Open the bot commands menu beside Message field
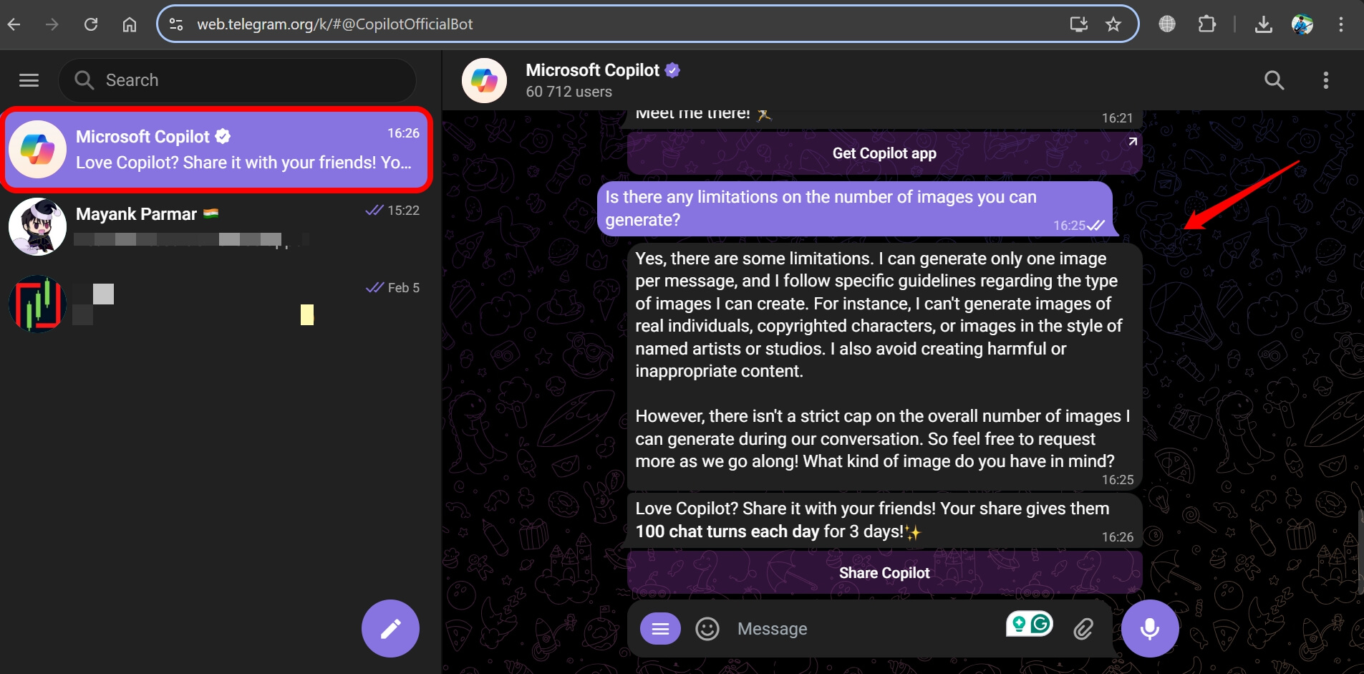1364x674 pixels. click(660, 628)
